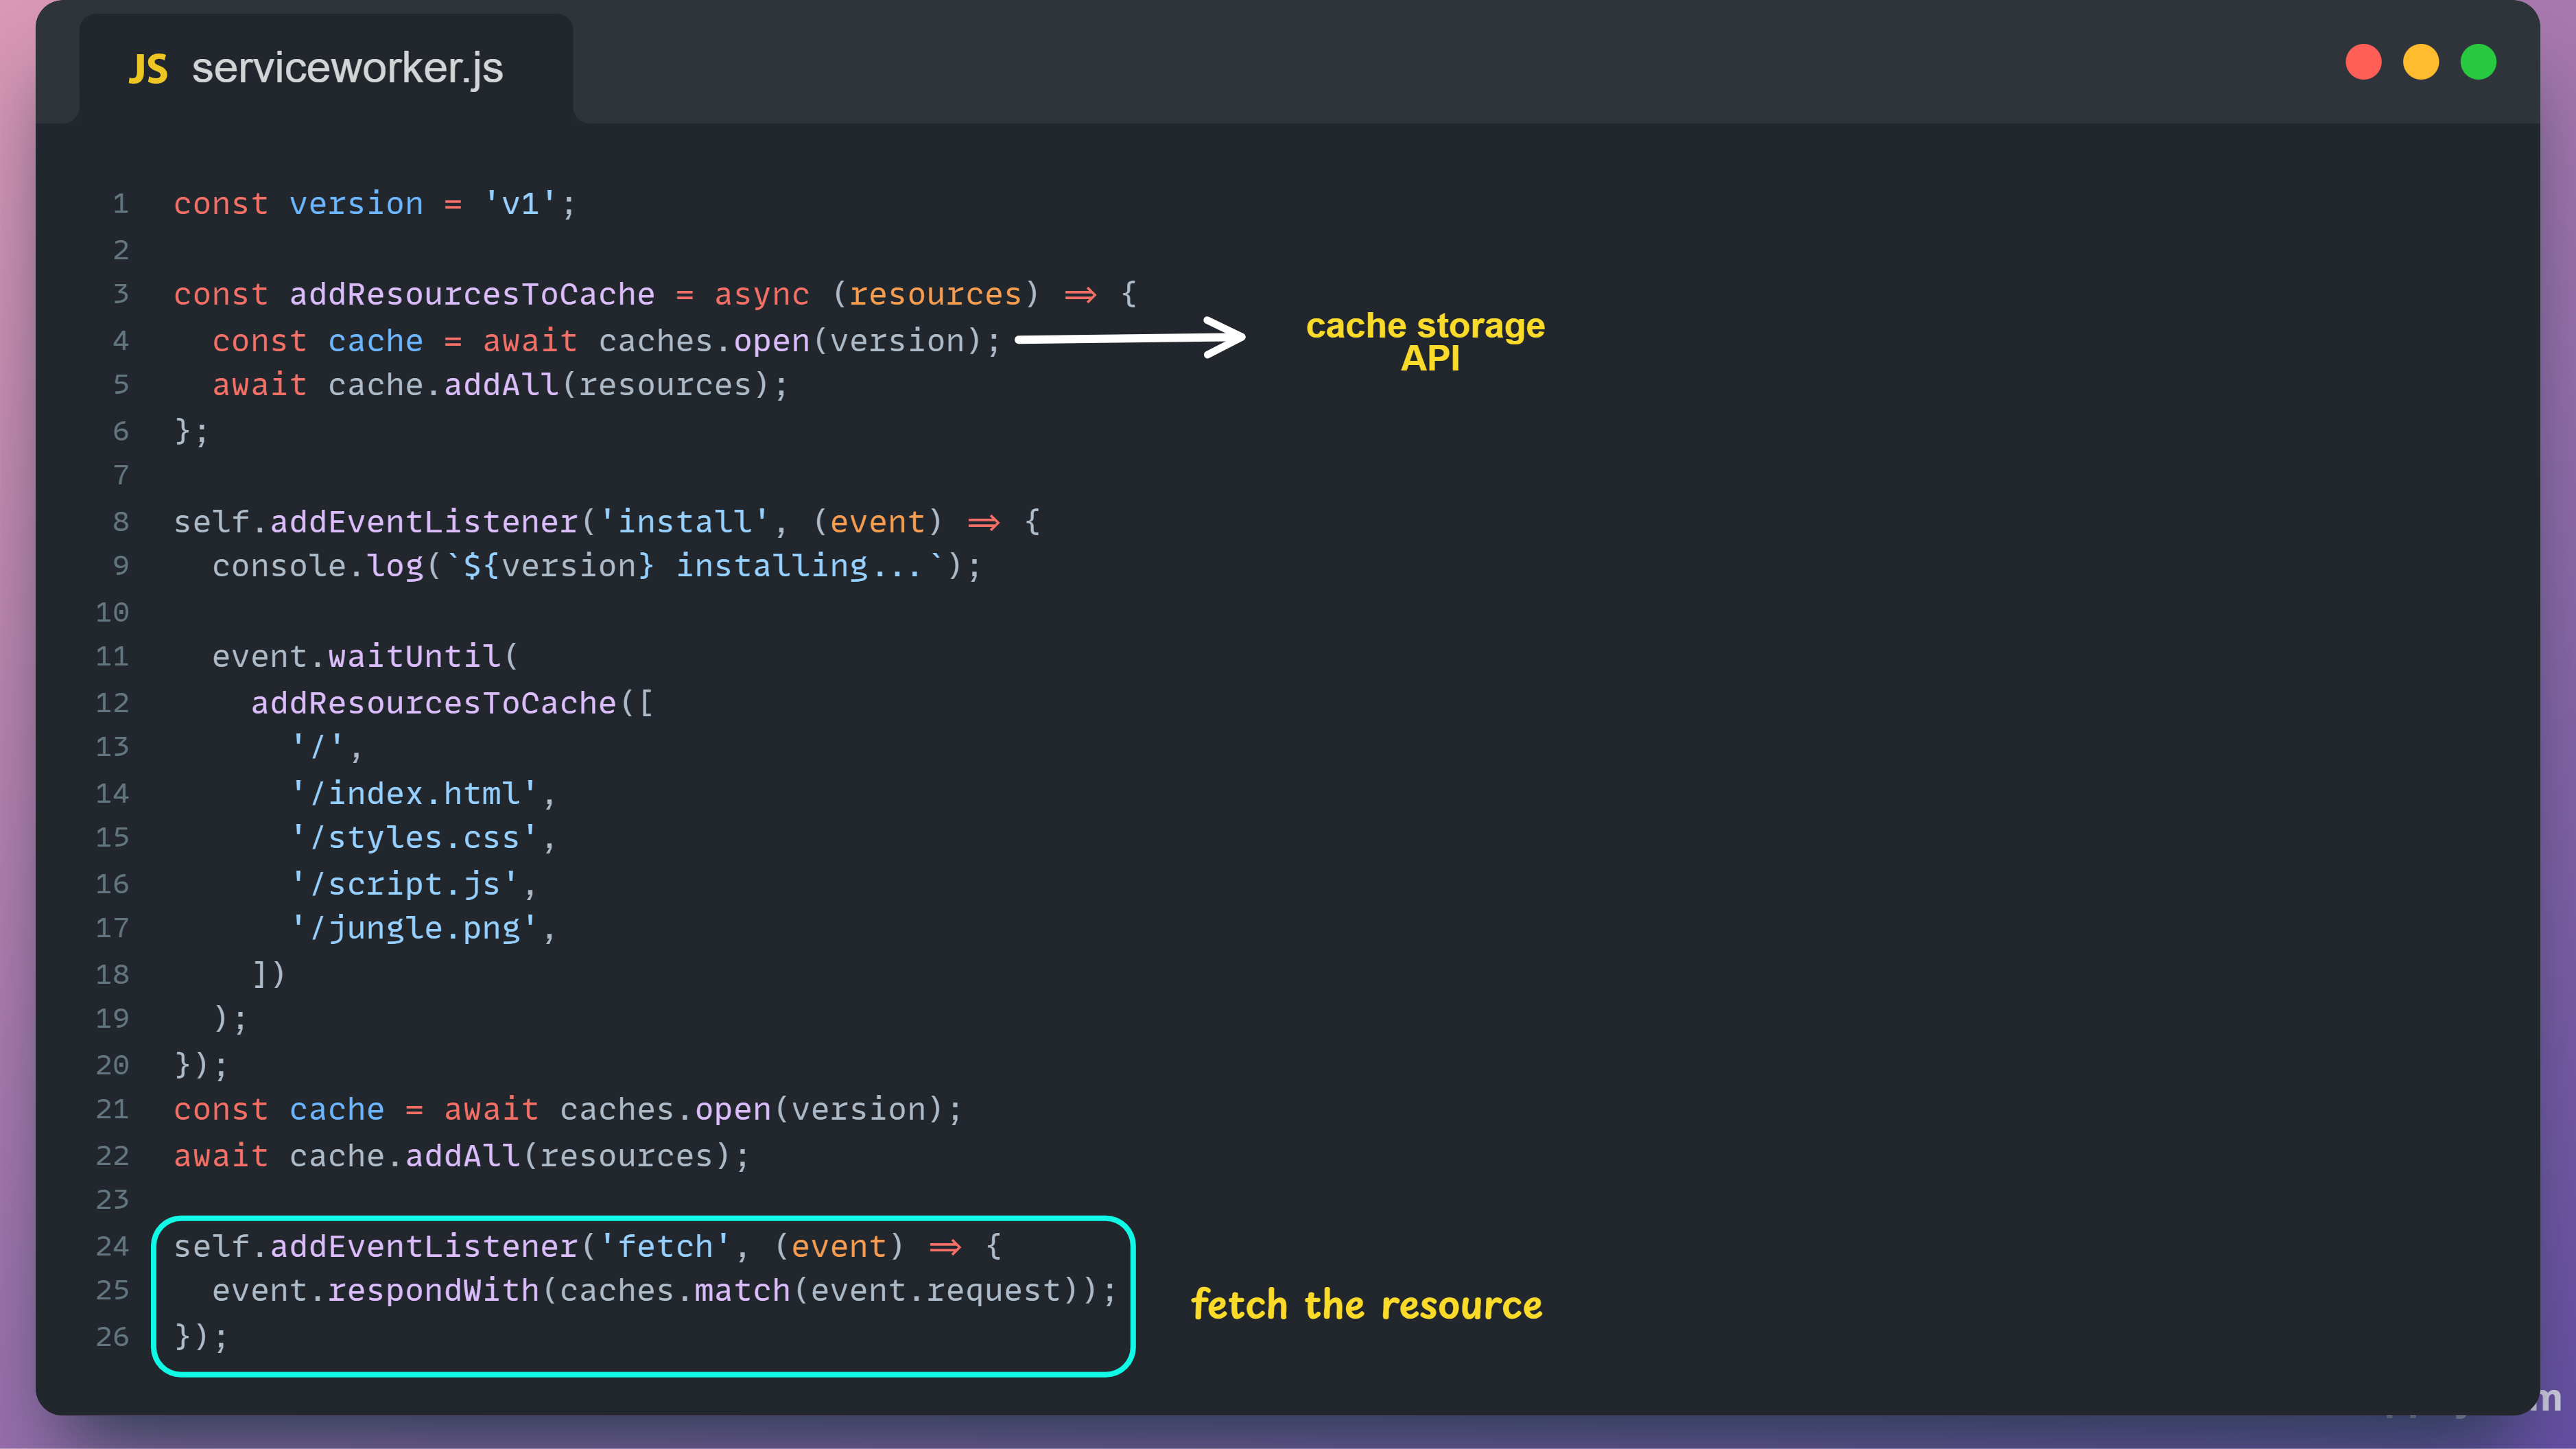Viewport: 2576px width, 1449px height.
Task: Click line number 26 in the gutter
Action: (x=112, y=1337)
